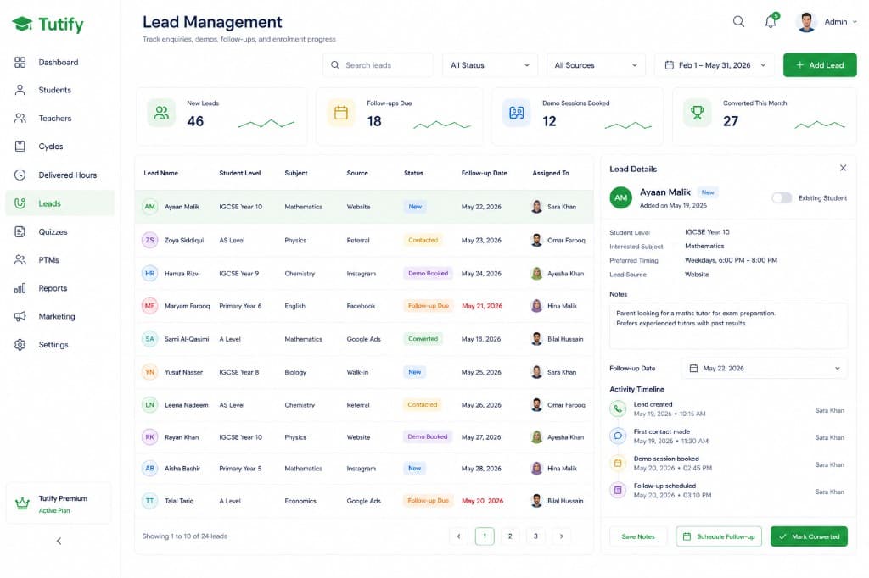
Task: Go to previous page of leads
Action: [458, 536]
